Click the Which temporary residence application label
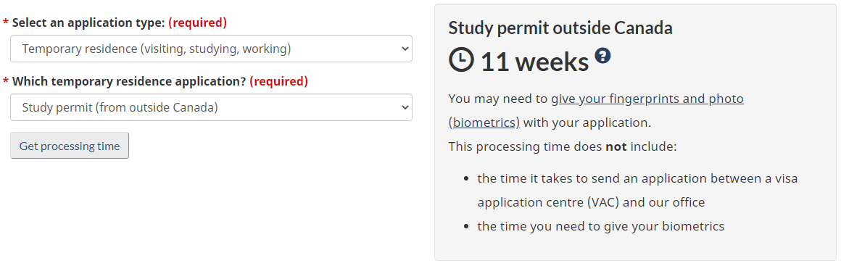841x266 pixels. point(129,81)
